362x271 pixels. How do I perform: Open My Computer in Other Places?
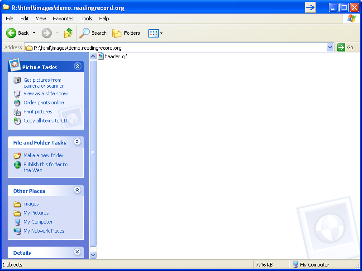(38, 222)
